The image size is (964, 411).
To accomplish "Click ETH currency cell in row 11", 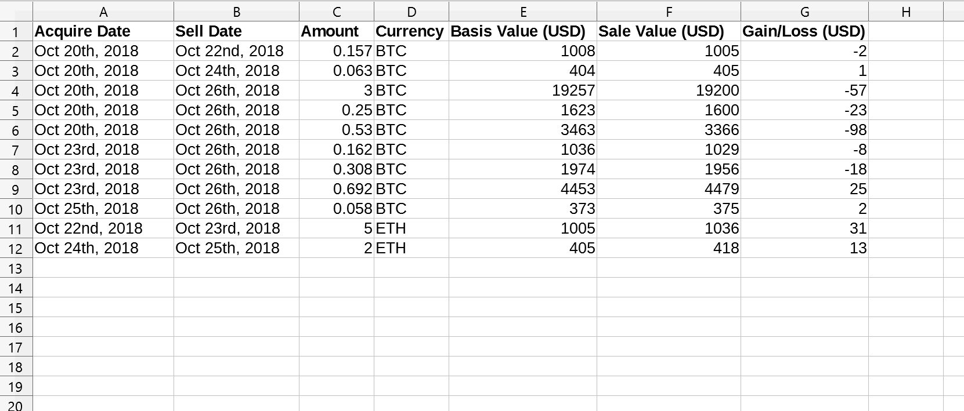I will click(411, 228).
